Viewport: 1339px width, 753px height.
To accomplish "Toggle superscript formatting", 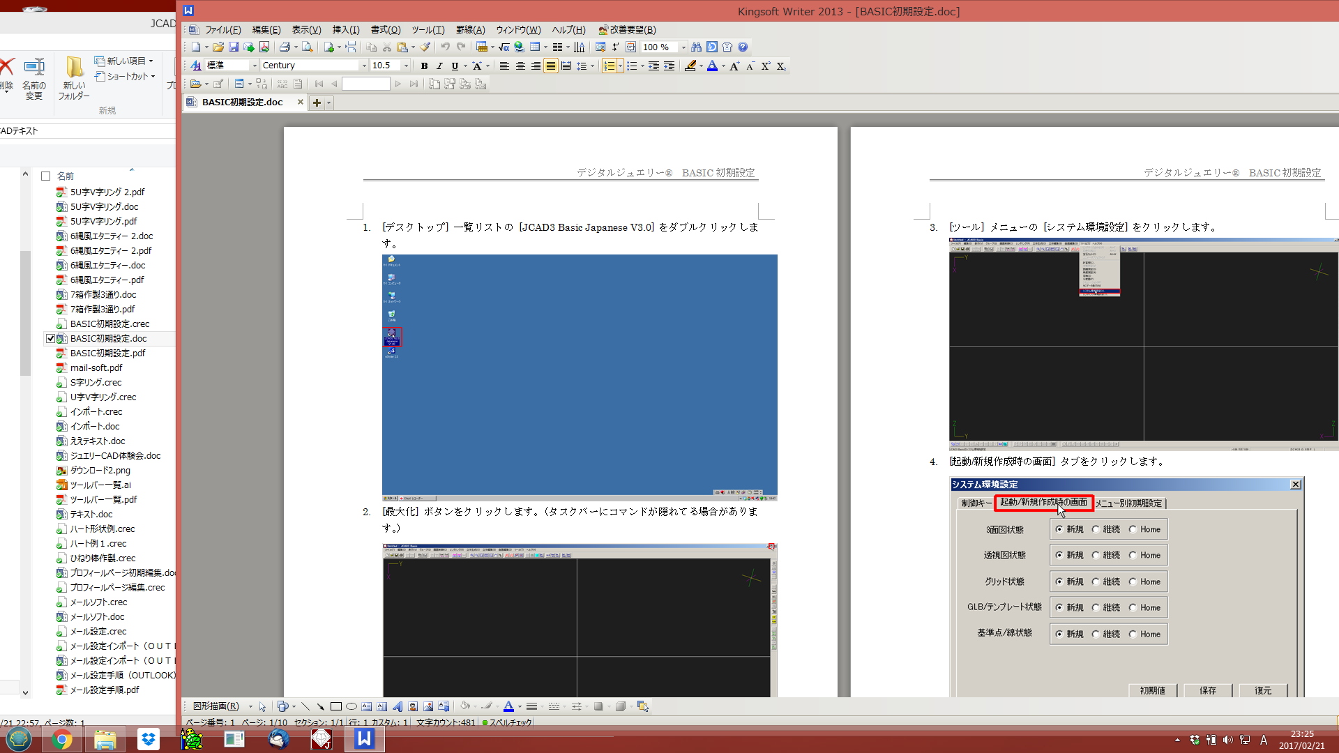I will click(x=766, y=66).
